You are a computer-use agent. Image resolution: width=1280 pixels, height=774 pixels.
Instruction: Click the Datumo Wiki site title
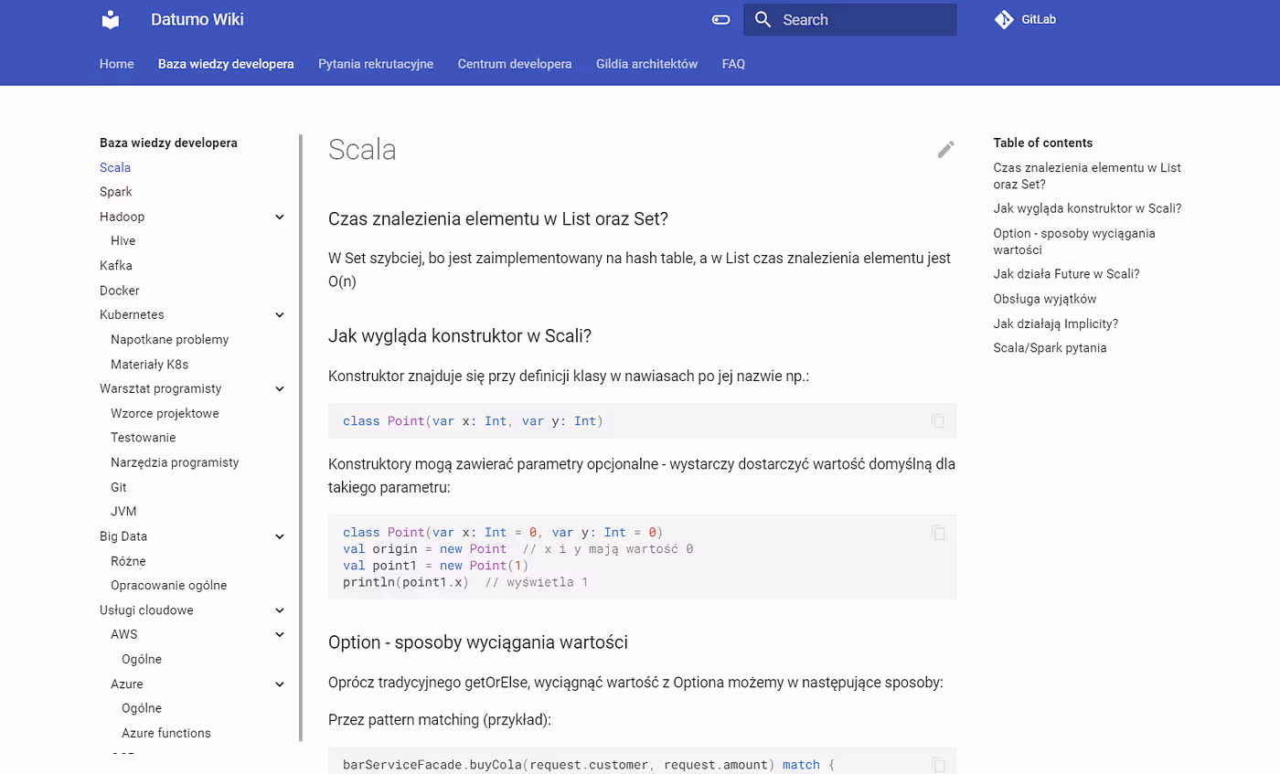tap(197, 19)
